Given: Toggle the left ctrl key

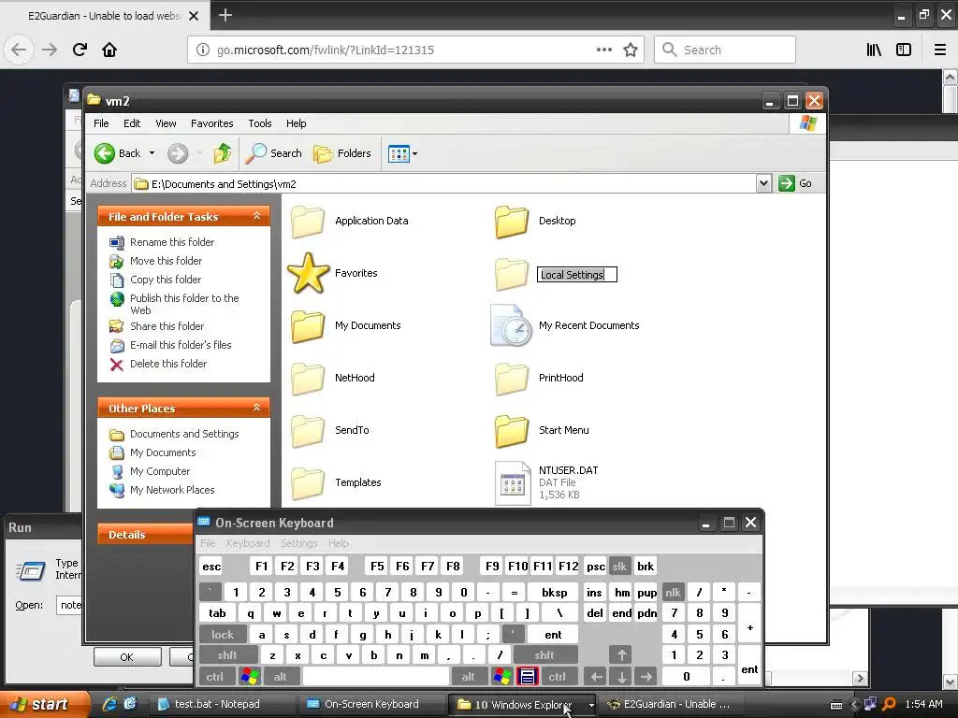Looking at the screenshot, I should click(214, 677).
